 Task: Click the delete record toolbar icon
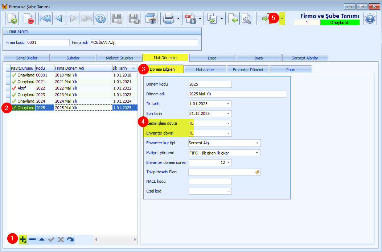click(x=29, y=18)
